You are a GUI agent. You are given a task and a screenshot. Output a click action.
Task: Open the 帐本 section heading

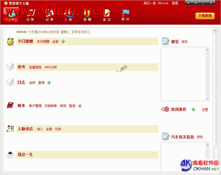tap(22, 105)
